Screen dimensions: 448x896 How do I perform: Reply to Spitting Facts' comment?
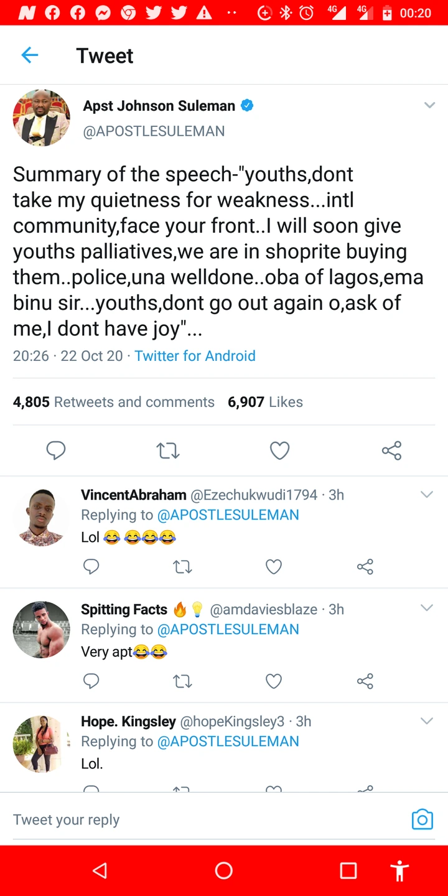(x=91, y=681)
